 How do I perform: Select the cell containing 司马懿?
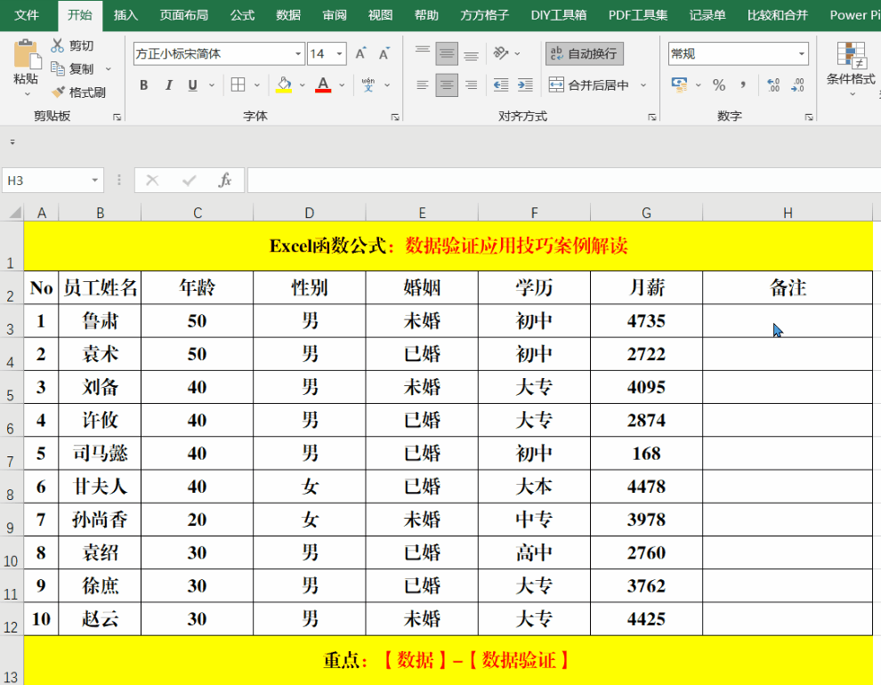pos(100,454)
